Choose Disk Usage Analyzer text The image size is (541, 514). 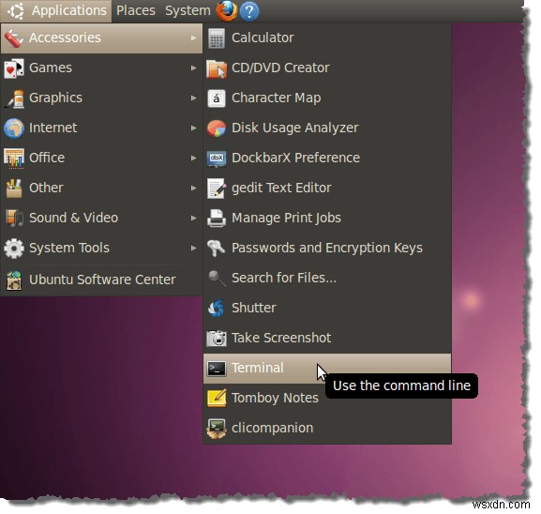pyautogui.click(x=295, y=128)
